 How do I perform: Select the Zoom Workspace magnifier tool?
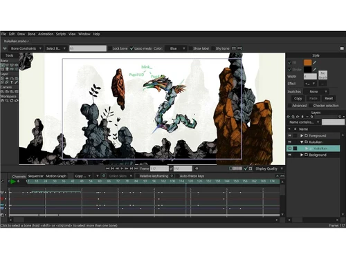click(x=7, y=101)
